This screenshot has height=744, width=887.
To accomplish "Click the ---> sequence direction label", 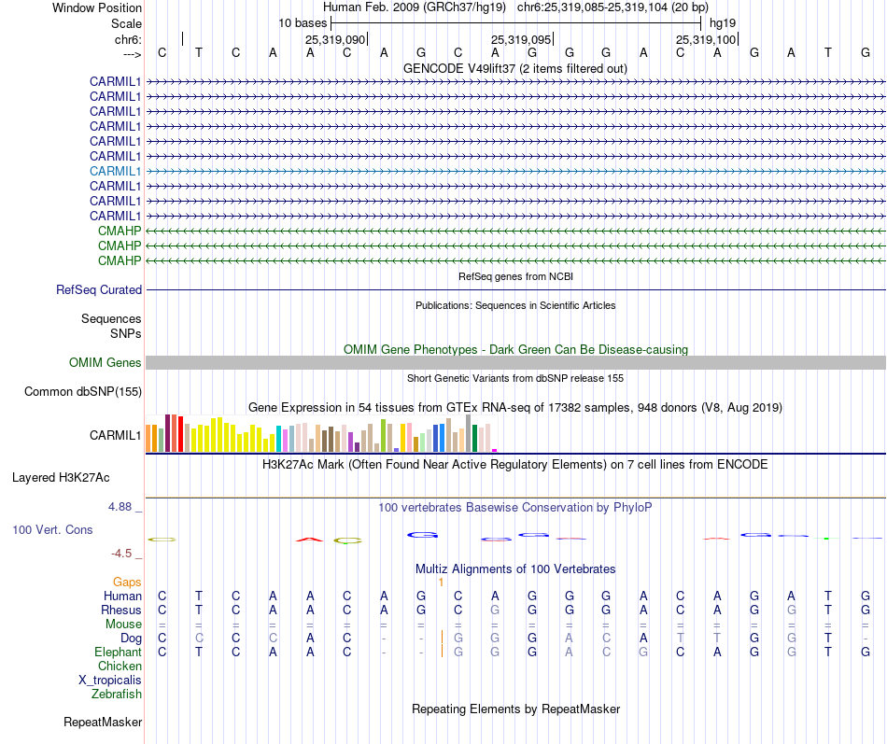I will click(132, 54).
